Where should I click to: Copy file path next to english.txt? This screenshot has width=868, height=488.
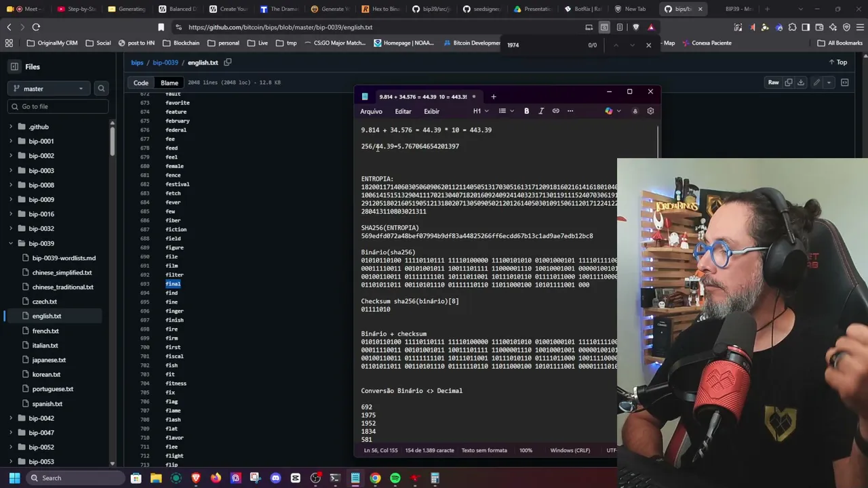click(228, 62)
